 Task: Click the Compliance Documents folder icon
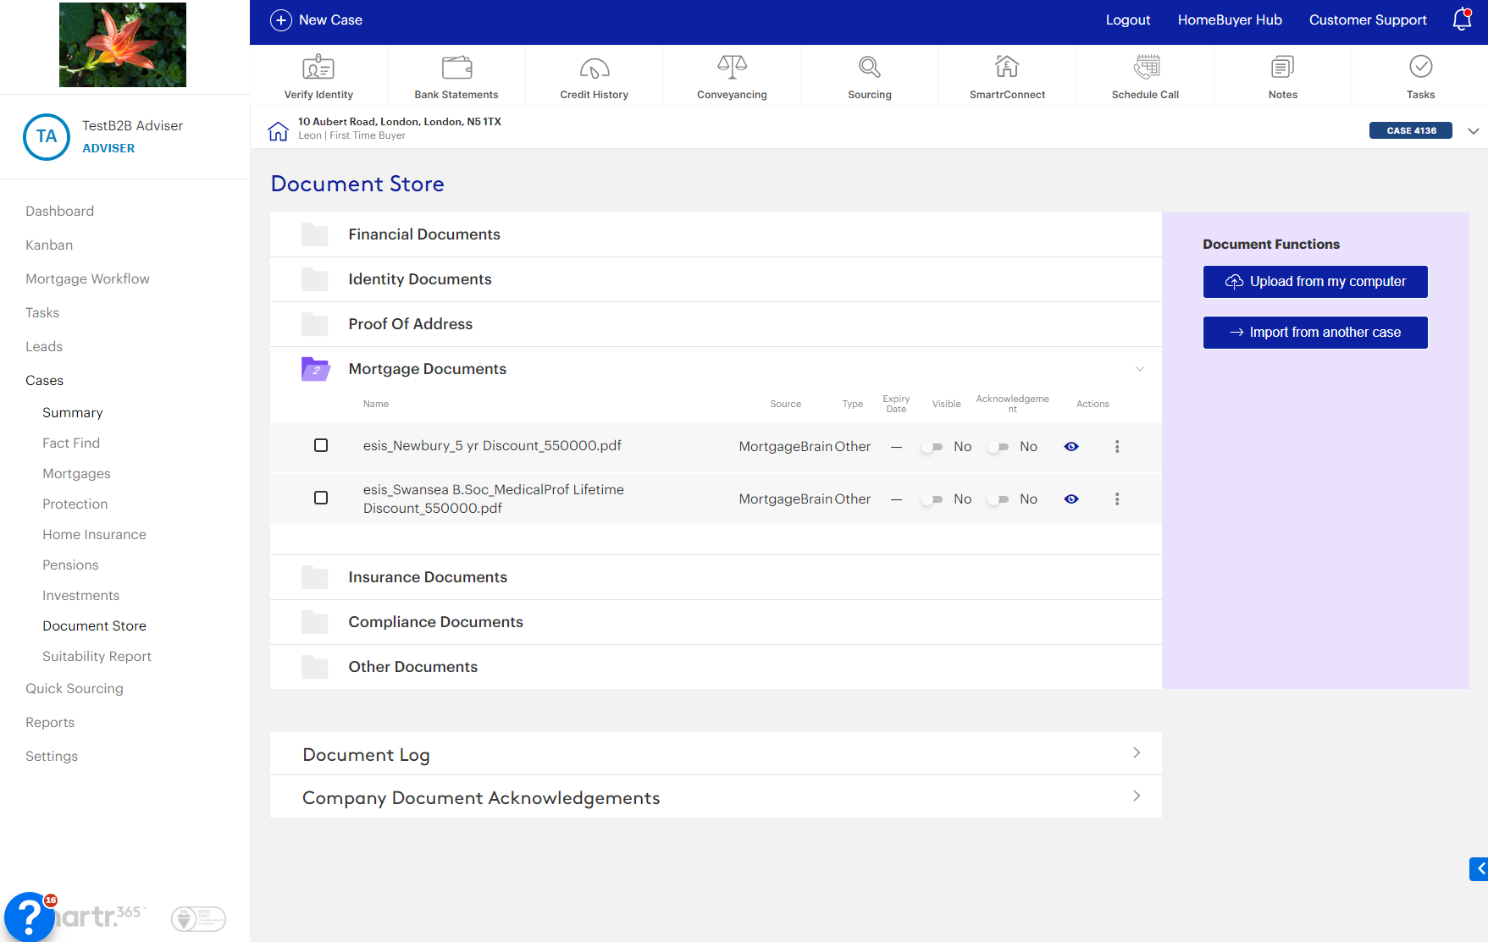coord(315,622)
